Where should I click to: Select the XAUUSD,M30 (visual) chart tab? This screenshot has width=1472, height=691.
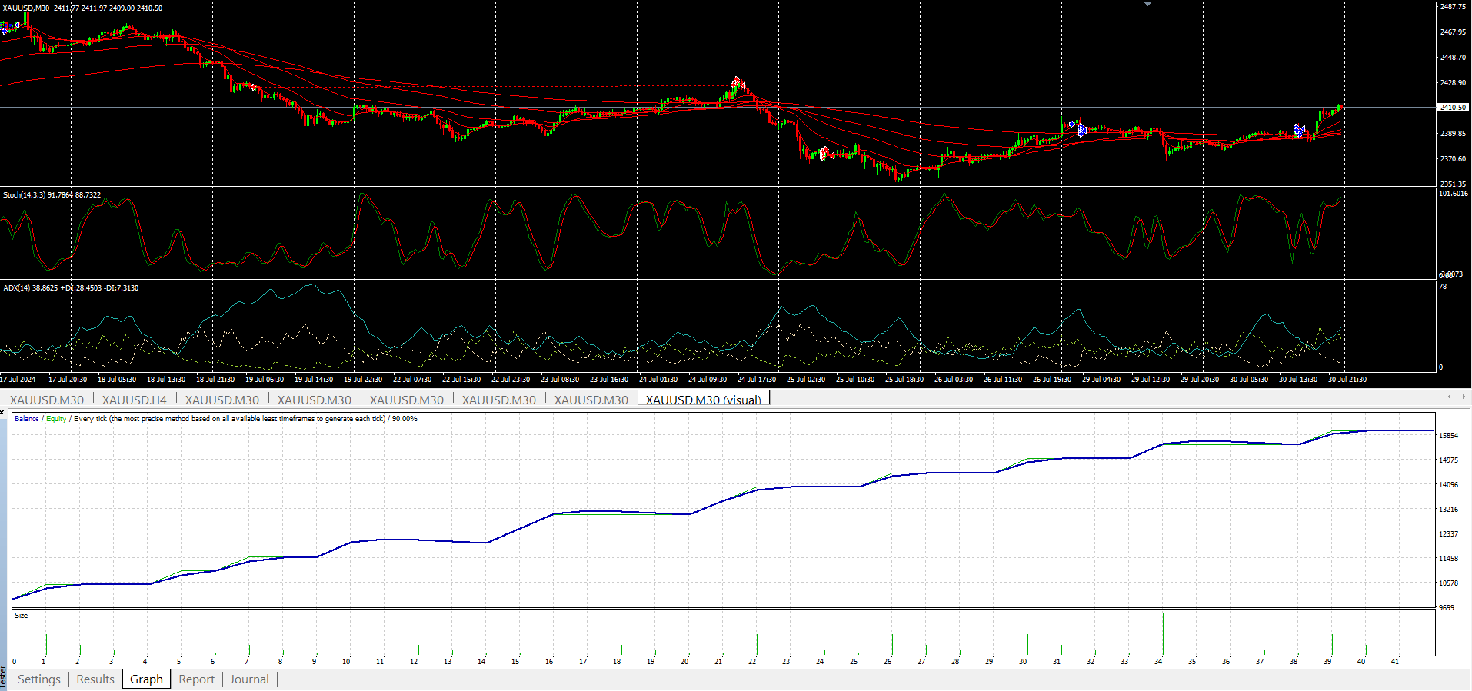pos(703,400)
